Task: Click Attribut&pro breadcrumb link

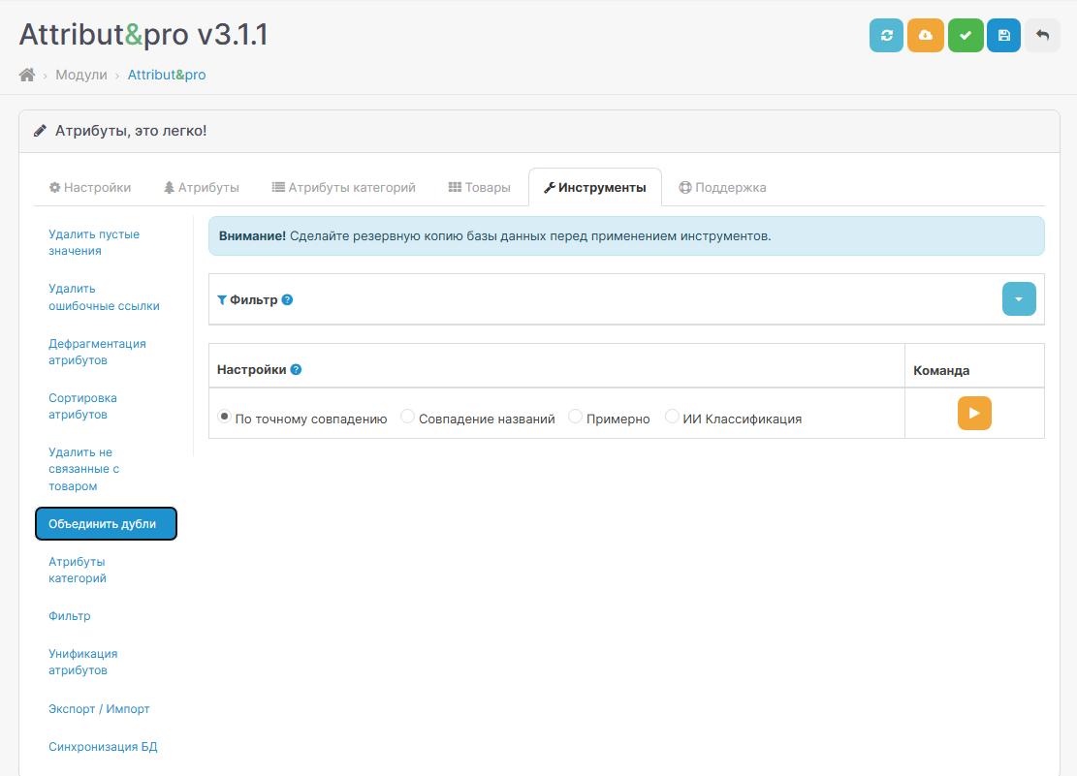Action: [x=166, y=75]
